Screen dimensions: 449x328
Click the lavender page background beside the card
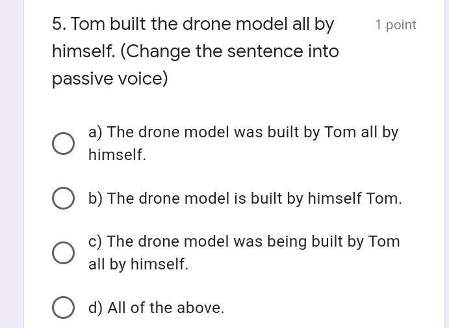pyautogui.click(x=12, y=164)
